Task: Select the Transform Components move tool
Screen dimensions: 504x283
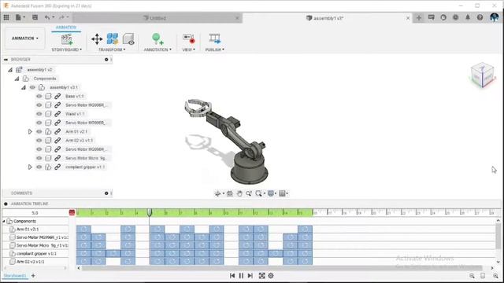Action: 97,39
